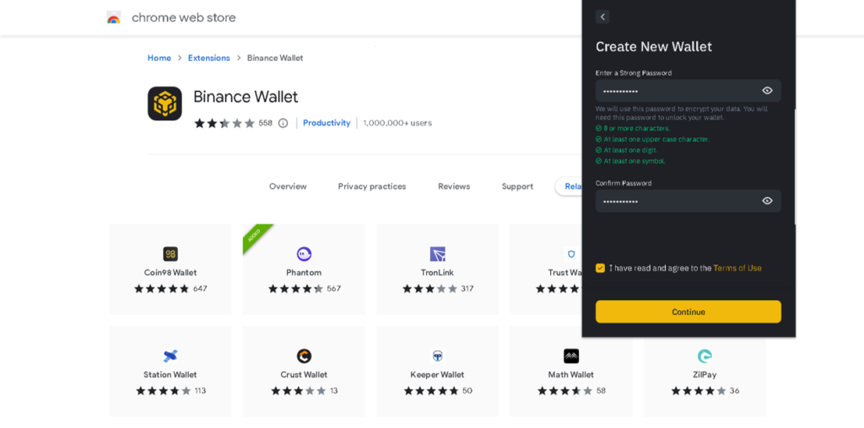Screen dimensions: 864x428
Task: Open the Keeper Wallet icon
Action: coord(438,356)
